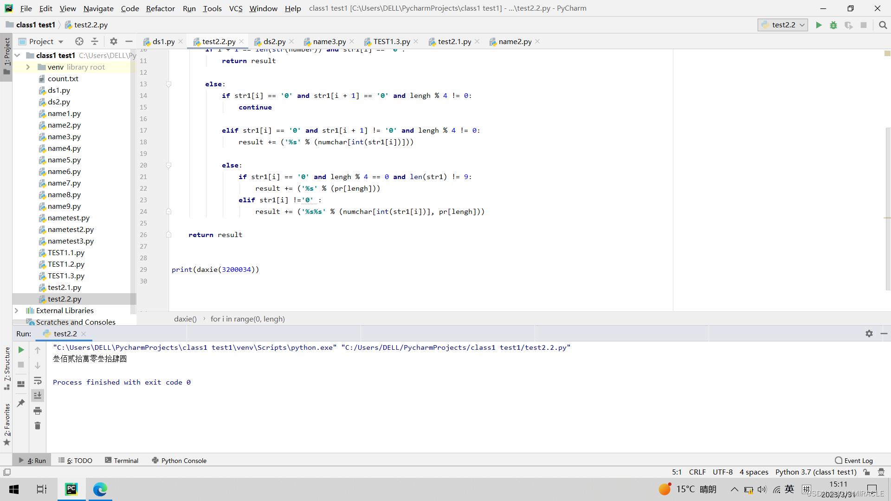Viewport: 891px width, 501px height.
Task: Run test2.2 with the green play icon
Action: [x=819, y=25]
